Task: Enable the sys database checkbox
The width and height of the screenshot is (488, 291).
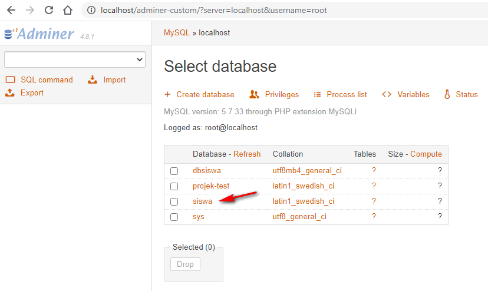Action: [x=174, y=217]
